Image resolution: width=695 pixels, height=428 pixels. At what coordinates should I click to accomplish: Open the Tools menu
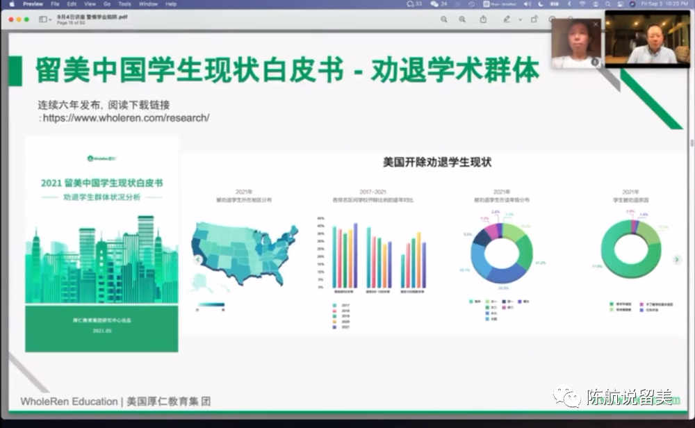[x=124, y=4]
